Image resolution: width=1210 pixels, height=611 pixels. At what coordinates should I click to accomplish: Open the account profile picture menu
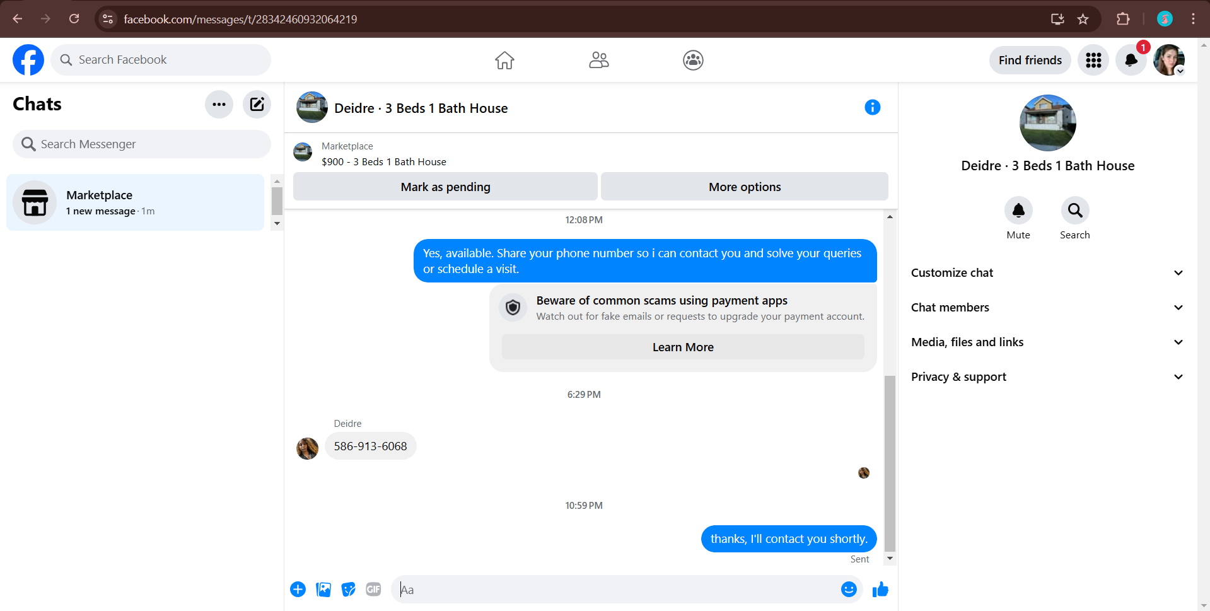tap(1169, 60)
